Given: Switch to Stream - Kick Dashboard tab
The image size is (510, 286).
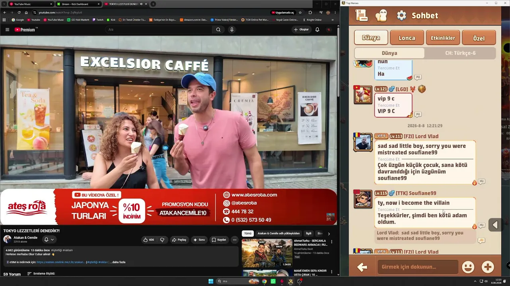Looking at the screenshot, I should (78, 4).
